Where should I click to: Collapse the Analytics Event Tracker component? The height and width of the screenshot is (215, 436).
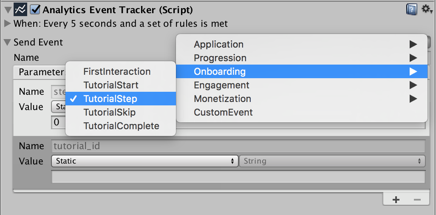[8, 10]
